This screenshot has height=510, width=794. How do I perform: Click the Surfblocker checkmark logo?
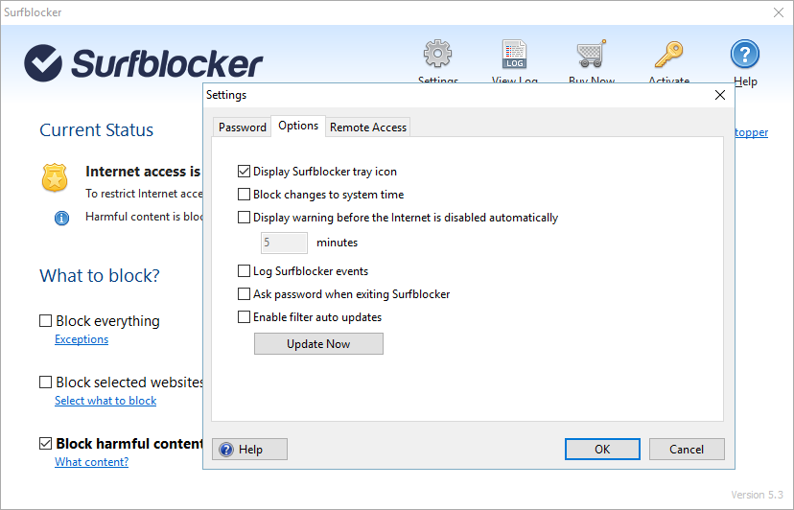(x=43, y=63)
